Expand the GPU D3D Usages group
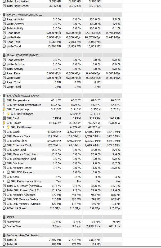Image resolution: width=161 pixels, height=248 pixels. pos(3,172)
